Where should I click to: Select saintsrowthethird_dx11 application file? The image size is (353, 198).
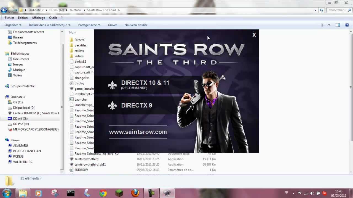[88, 164]
